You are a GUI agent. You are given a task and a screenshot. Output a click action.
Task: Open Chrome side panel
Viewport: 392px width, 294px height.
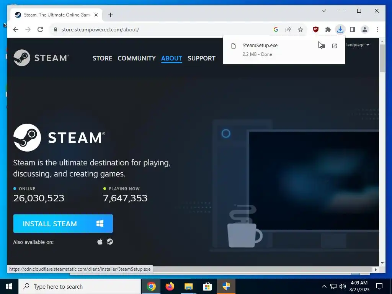coord(353,29)
